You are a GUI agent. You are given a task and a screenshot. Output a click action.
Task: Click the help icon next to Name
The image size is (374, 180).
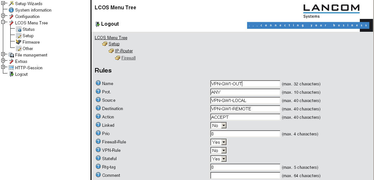[98, 83]
